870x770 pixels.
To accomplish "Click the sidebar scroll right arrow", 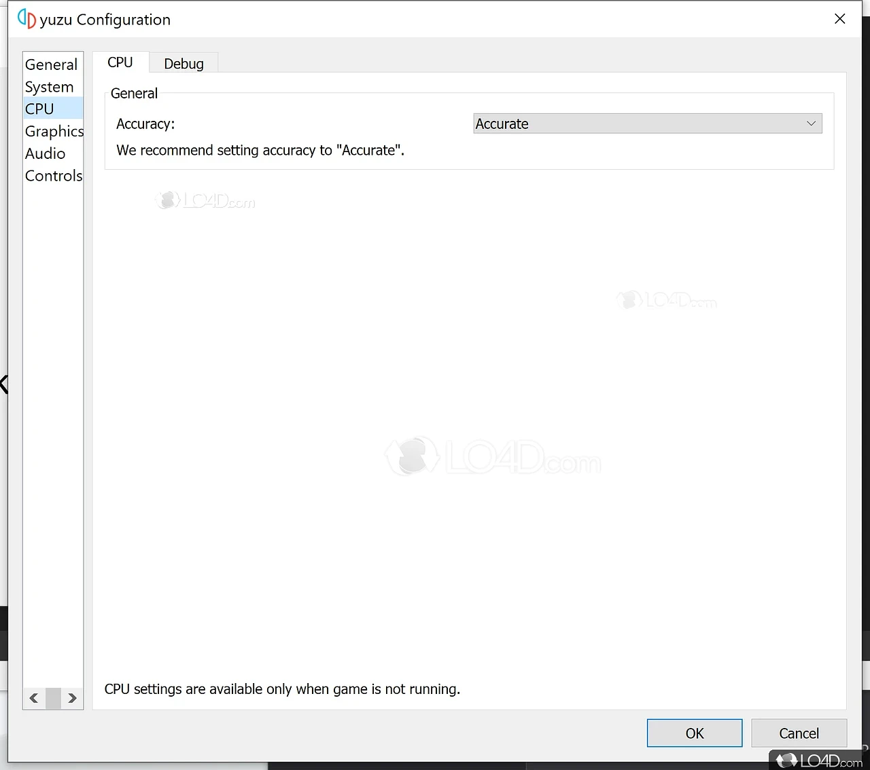I will tap(72, 698).
